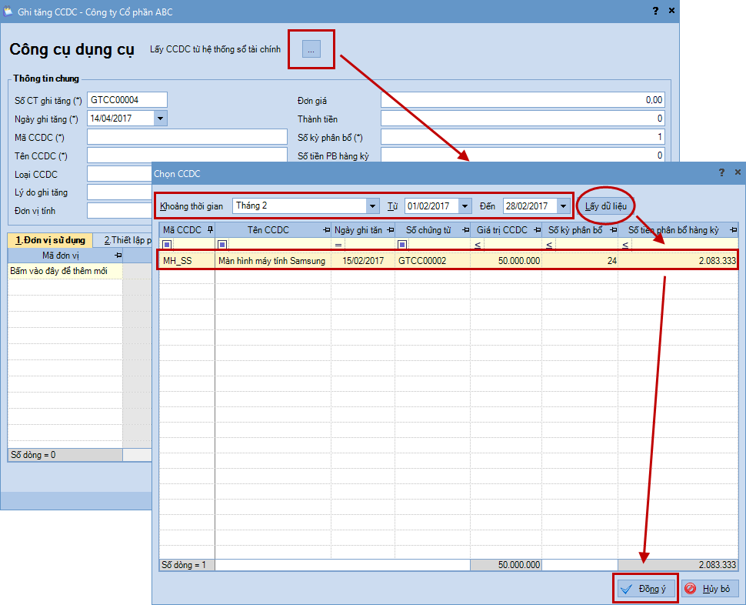Confirm selection with Đồng ý button
The image size is (746, 605).
coord(646,589)
